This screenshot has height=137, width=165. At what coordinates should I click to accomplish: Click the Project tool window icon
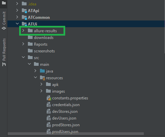click(4, 3)
